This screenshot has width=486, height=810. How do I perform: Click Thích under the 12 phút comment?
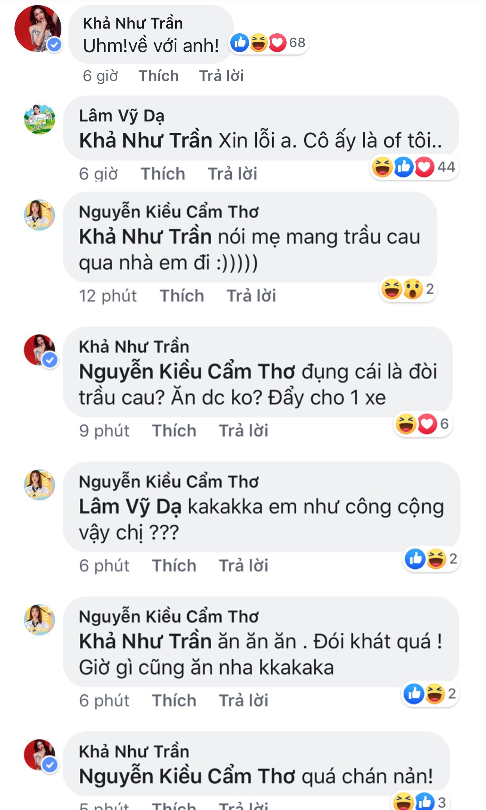click(182, 296)
